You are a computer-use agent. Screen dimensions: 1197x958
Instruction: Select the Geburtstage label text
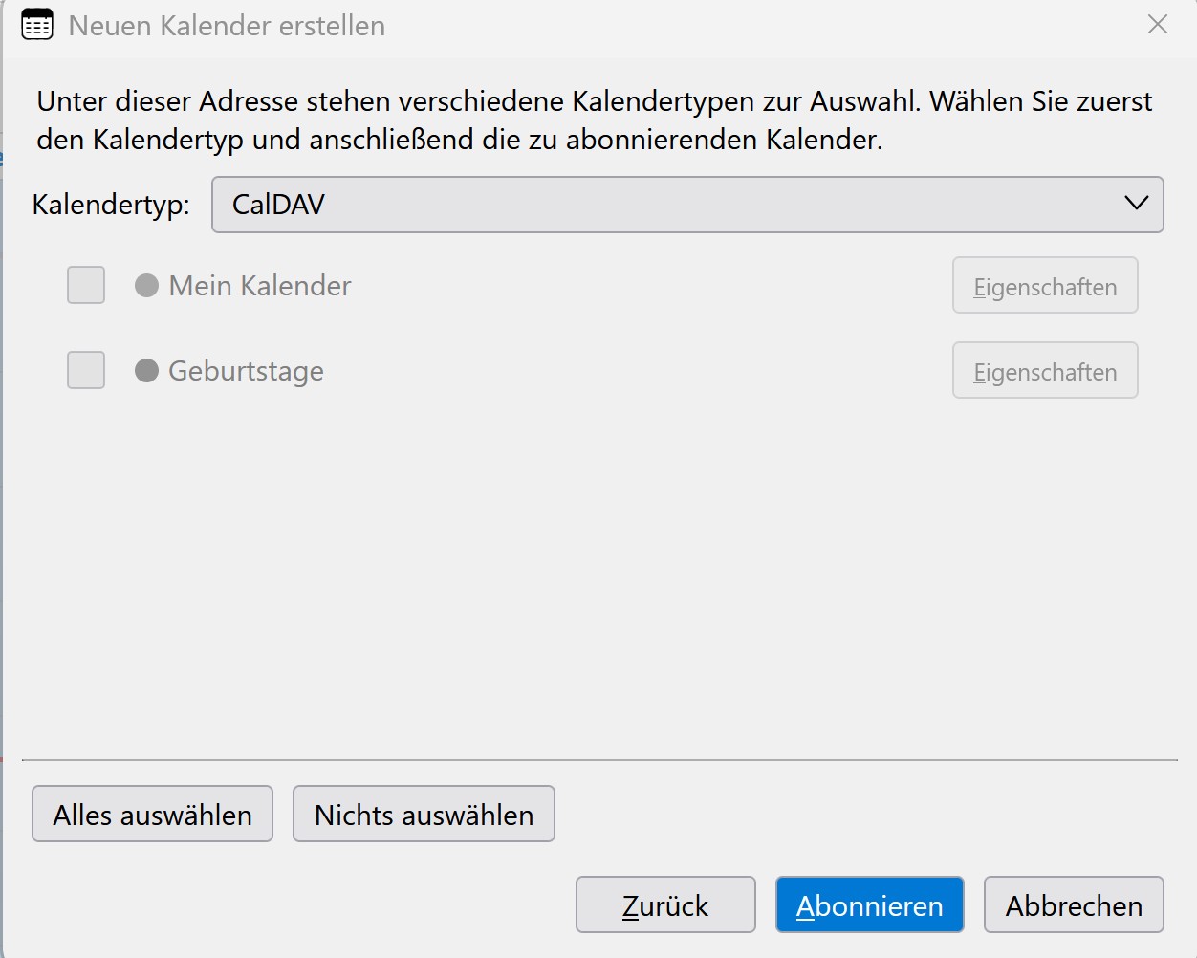click(246, 370)
